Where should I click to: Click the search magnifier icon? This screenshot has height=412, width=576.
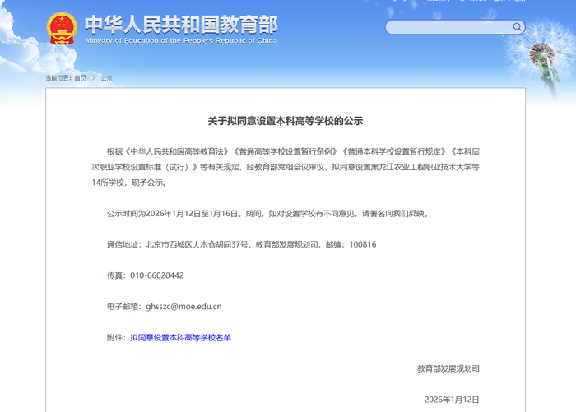(517, 27)
